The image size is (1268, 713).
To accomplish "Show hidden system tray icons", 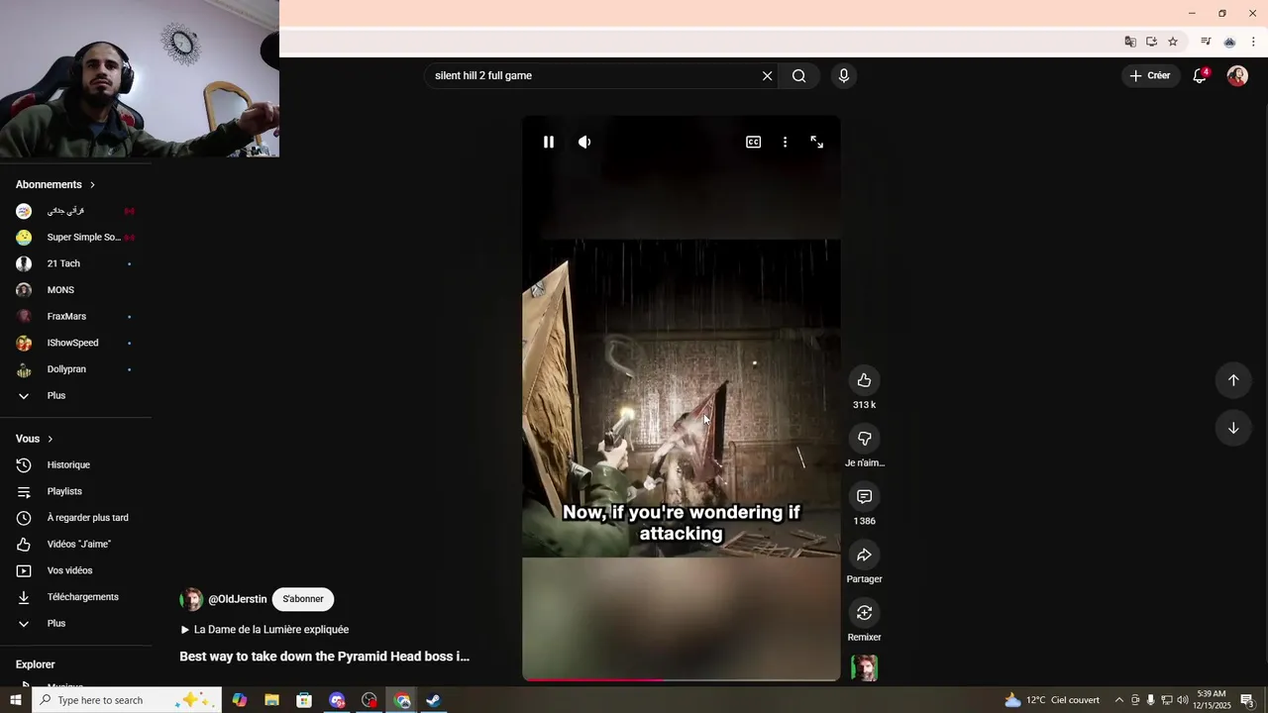I will (x=1119, y=700).
